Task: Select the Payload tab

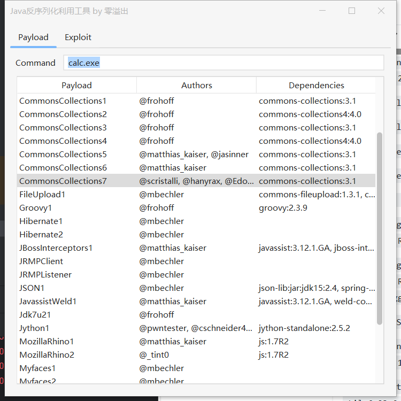Action: pos(33,37)
